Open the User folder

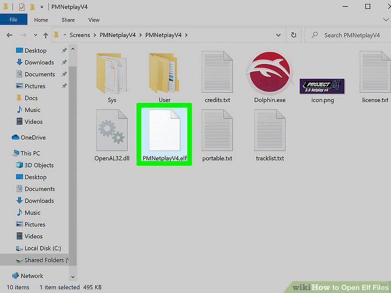pos(164,78)
